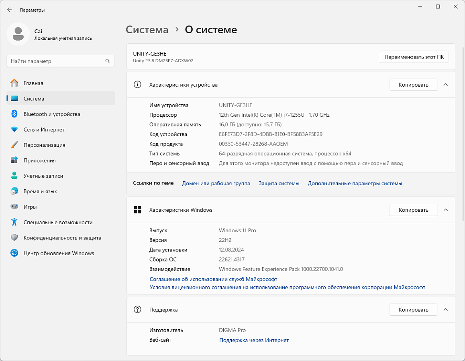Click the Время и язык globe-clock icon
Screen dimensions: 465x361
pos(14,191)
